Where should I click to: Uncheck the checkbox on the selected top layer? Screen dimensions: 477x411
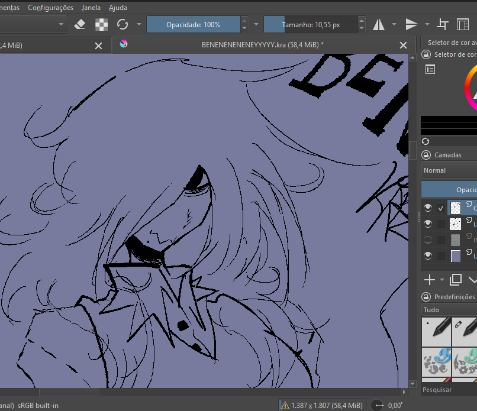[440, 208]
